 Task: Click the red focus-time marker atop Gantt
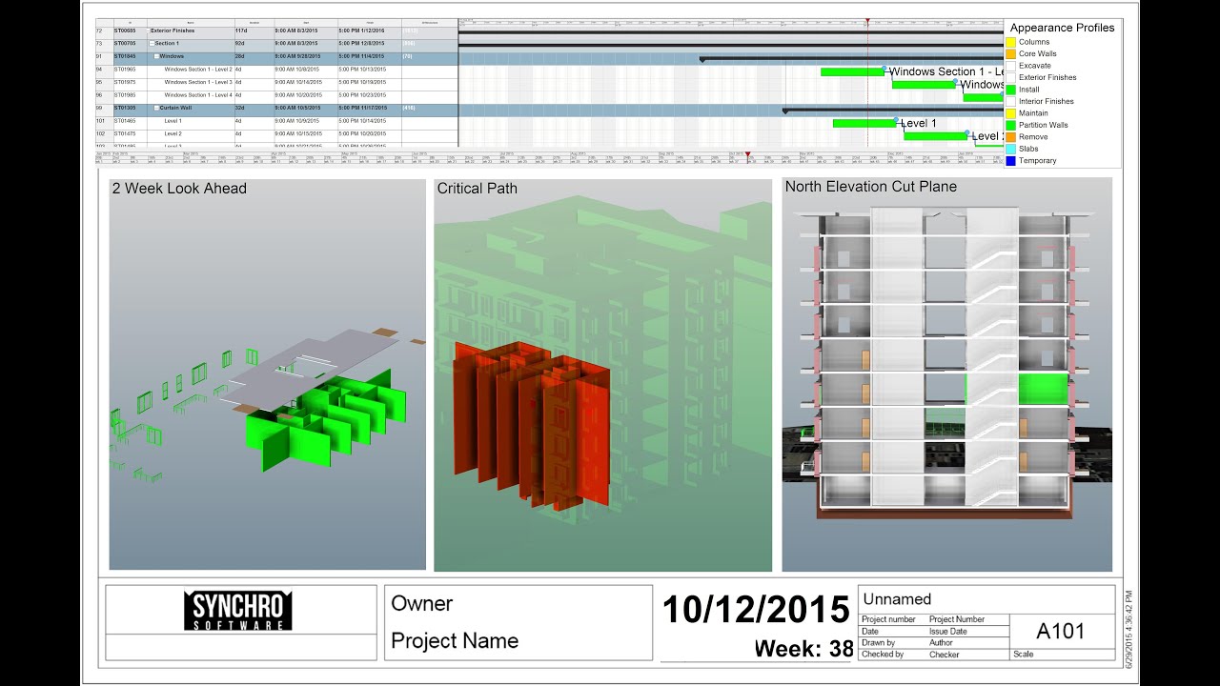pos(866,22)
